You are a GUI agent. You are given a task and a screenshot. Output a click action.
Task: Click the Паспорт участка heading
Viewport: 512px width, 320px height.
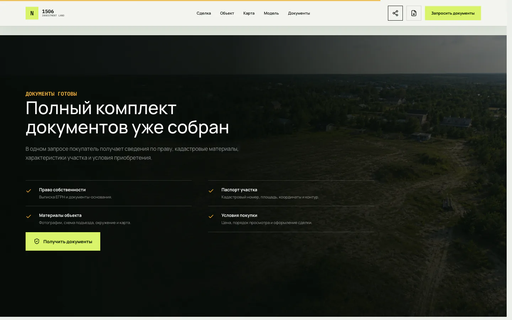pyautogui.click(x=239, y=190)
